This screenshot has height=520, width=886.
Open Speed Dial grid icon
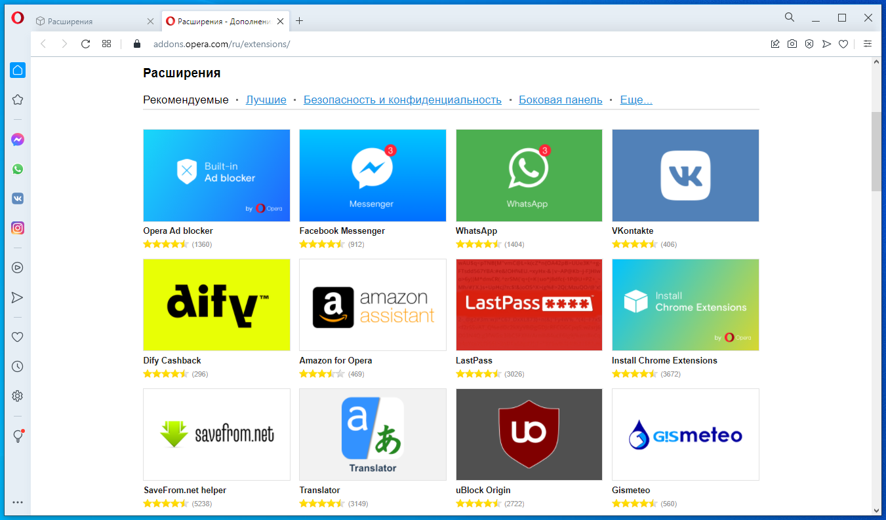click(106, 44)
